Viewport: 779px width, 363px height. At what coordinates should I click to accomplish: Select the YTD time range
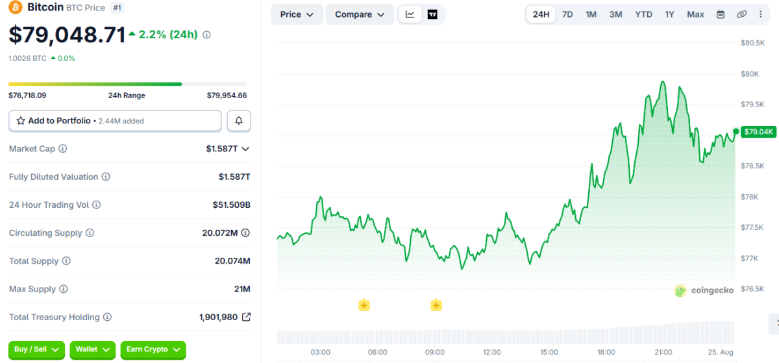coord(643,14)
